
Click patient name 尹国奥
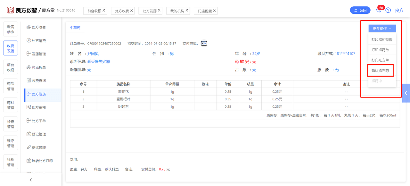[93, 54]
